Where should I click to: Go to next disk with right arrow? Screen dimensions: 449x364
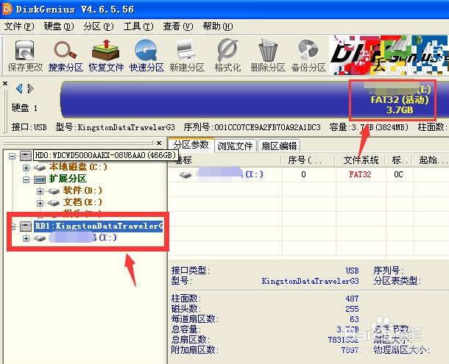[30, 89]
